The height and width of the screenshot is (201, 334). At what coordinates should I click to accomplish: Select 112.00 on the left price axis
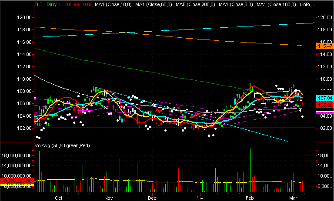[24, 66]
